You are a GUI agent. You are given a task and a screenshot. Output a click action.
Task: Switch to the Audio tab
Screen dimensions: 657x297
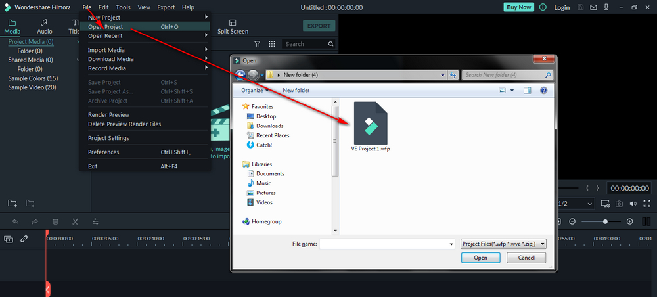(x=45, y=26)
